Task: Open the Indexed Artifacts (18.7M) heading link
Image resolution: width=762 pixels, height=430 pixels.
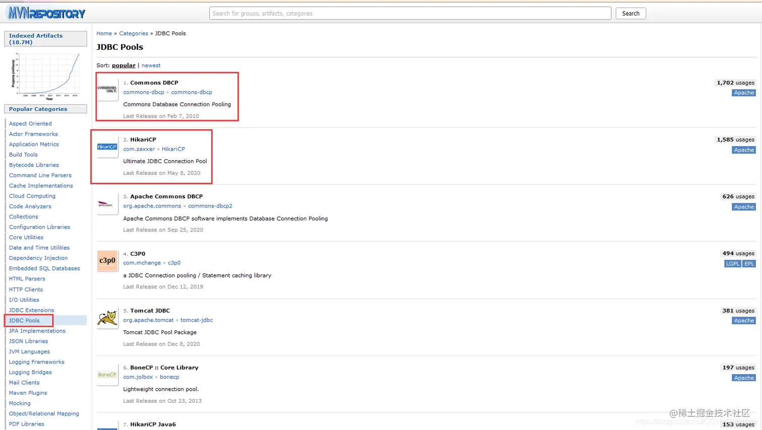Action: point(36,39)
